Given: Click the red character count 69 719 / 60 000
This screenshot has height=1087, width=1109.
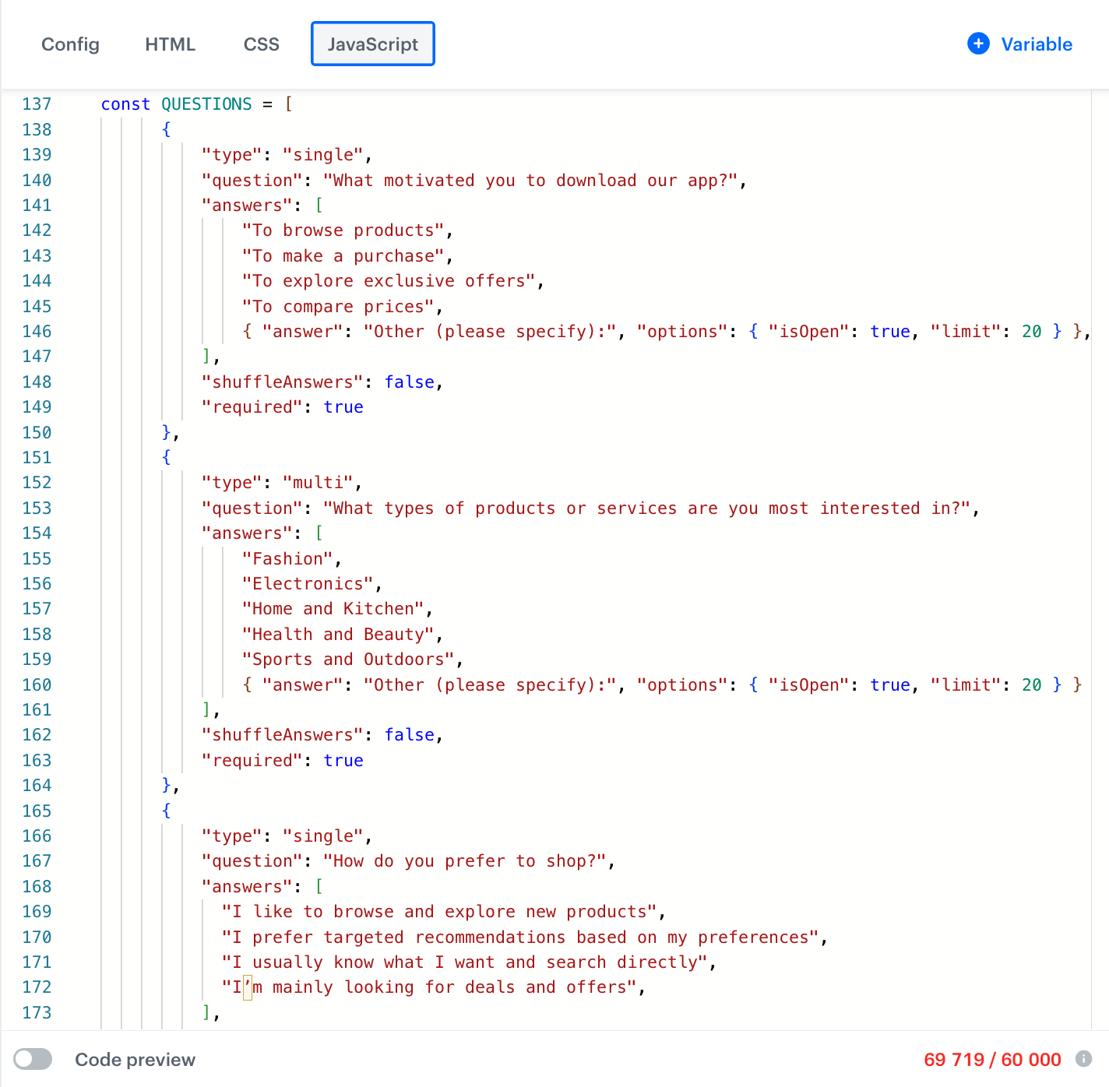Looking at the screenshot, I should click(x=992, y=1059).
